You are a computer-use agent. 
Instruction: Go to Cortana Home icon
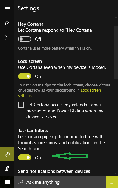pyautogui.click(x=7, y=23)
